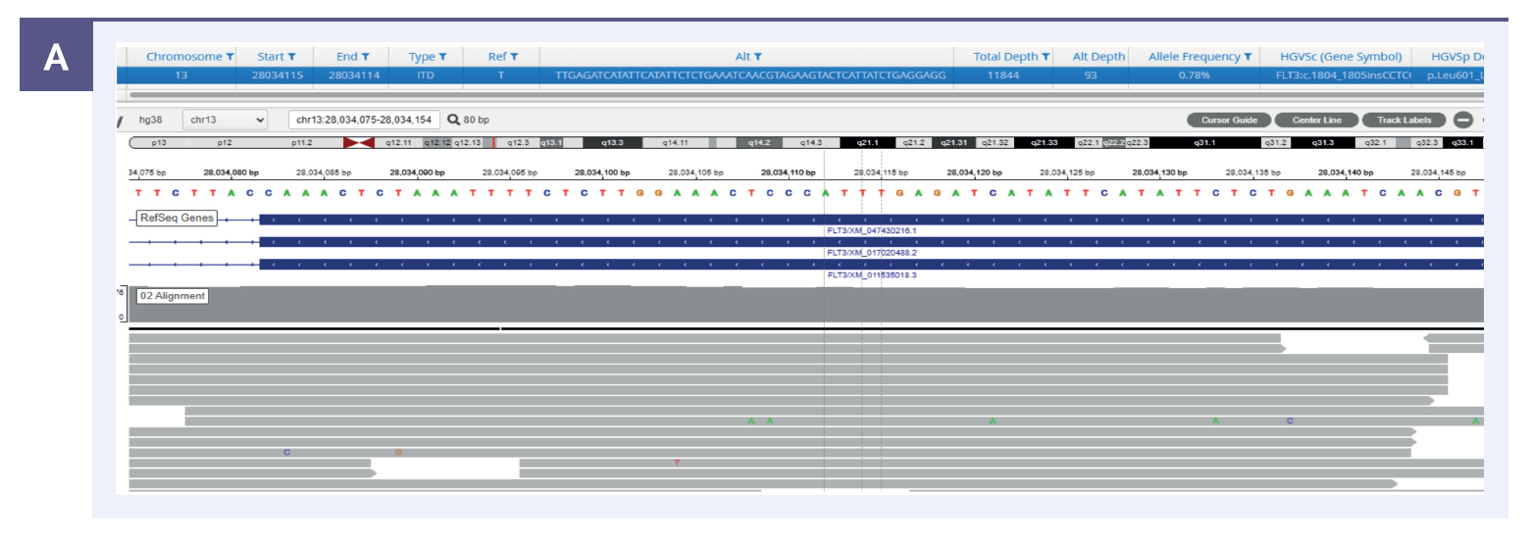Viewport: 1532px width, 542px height.
Task: Jump to the q12.3 ideogram band
Action: click(x=518, y=143)
